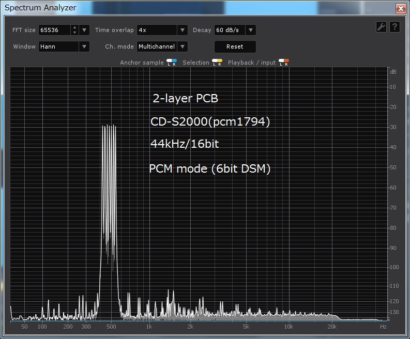
Task: Click the dB axis label
Action: (393, 72)
